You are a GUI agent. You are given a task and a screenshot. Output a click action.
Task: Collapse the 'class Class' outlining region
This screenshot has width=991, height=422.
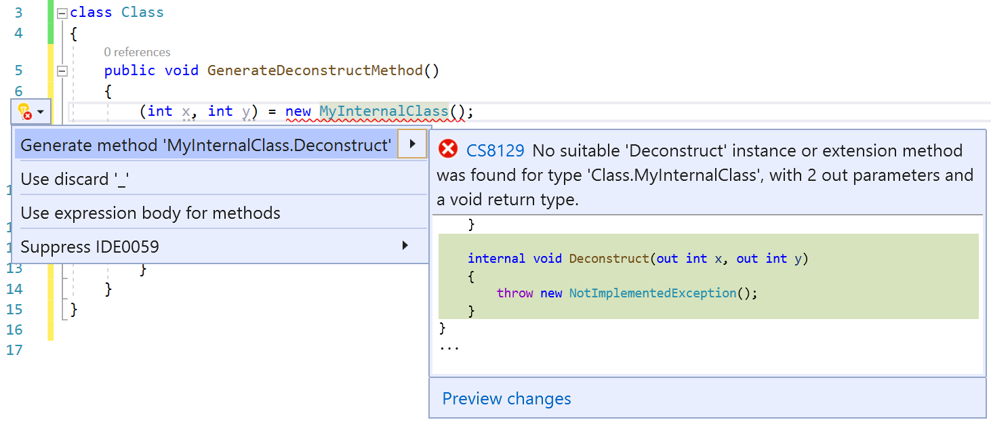click(x=61, y=12)
